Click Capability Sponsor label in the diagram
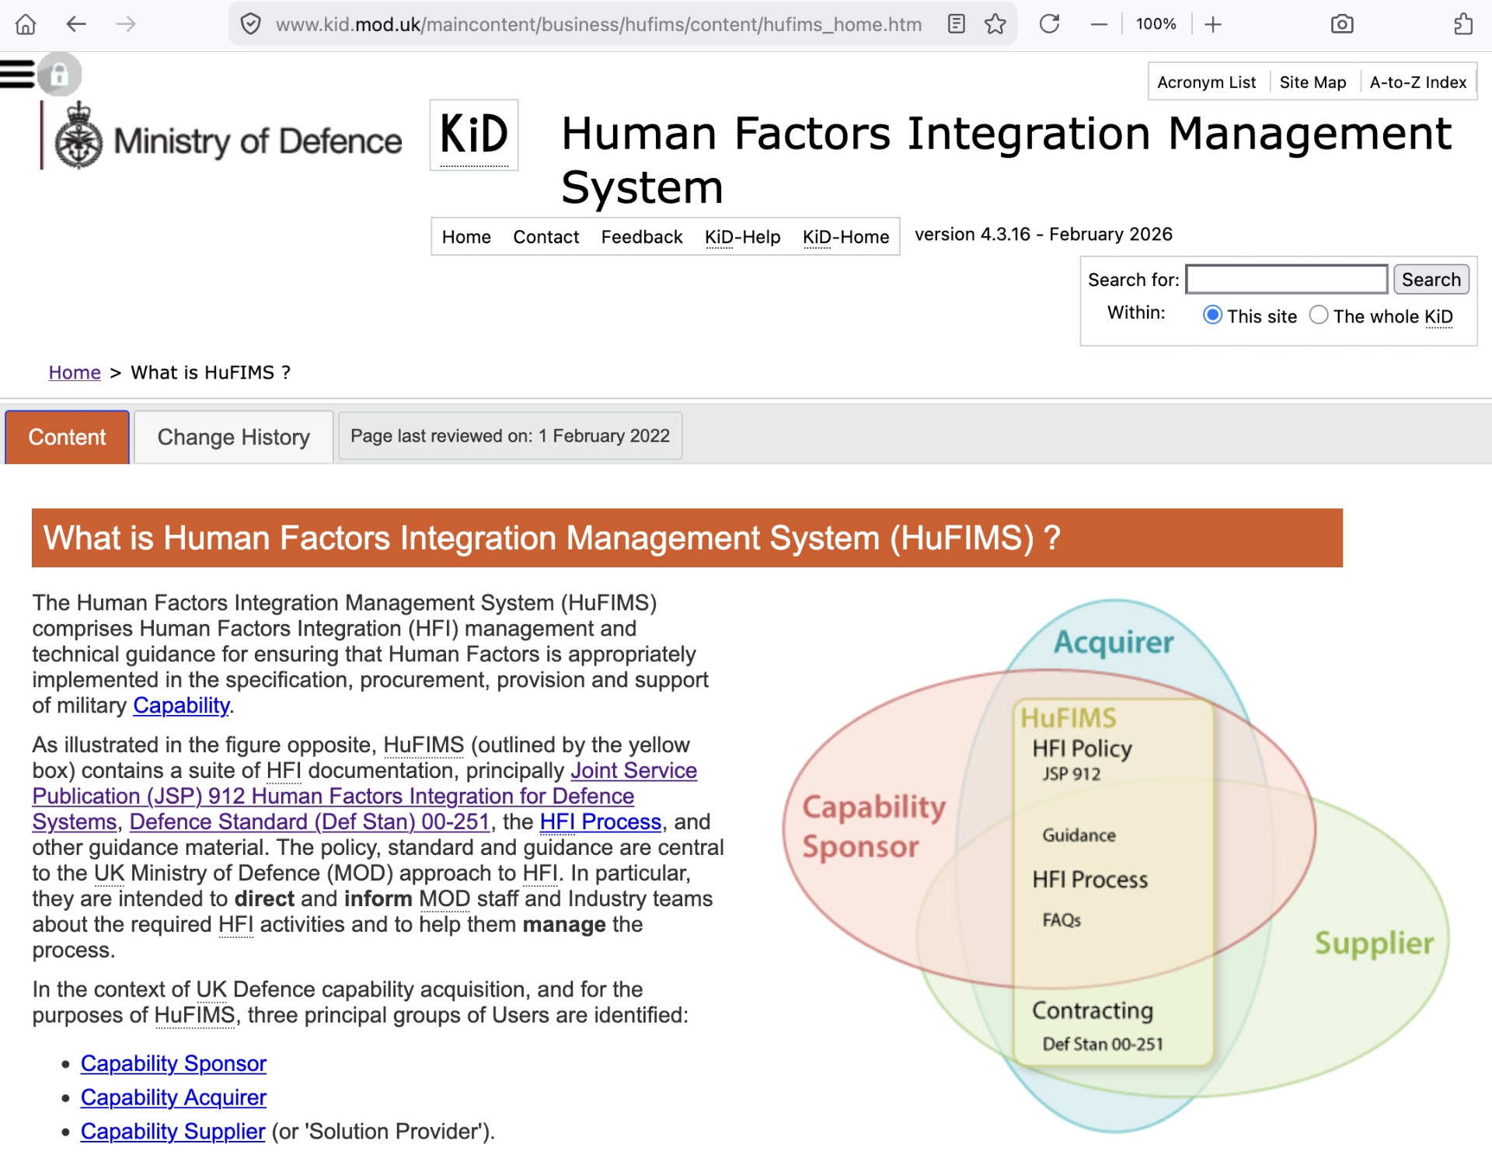The width and height of the screenshot is (1492, 1172). pyautogui.click(x=873, y=827)
